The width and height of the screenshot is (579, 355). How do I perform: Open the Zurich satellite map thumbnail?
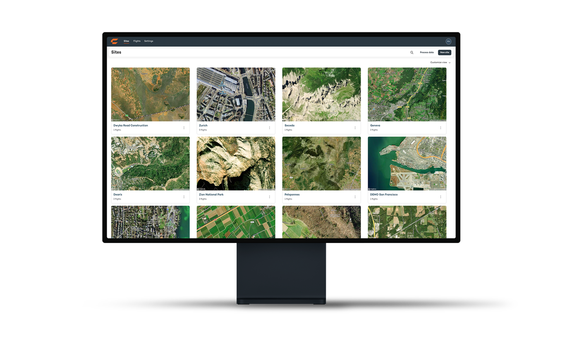coord(236,94)
